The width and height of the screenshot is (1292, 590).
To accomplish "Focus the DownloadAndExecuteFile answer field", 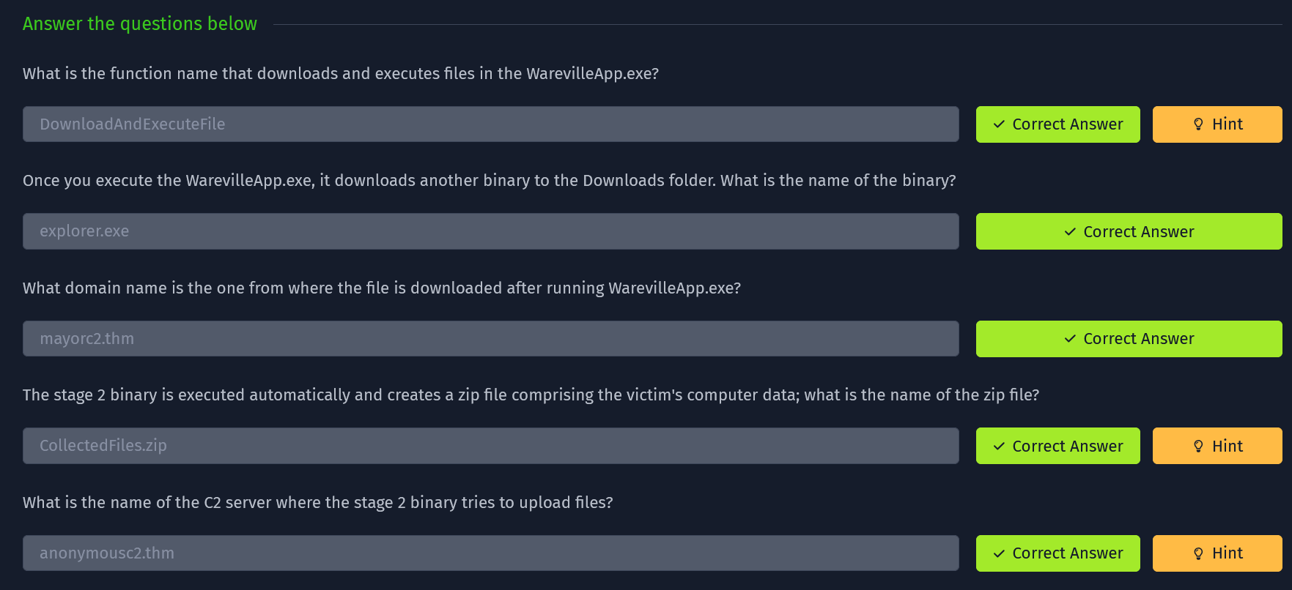I will (x=490, y=124).
